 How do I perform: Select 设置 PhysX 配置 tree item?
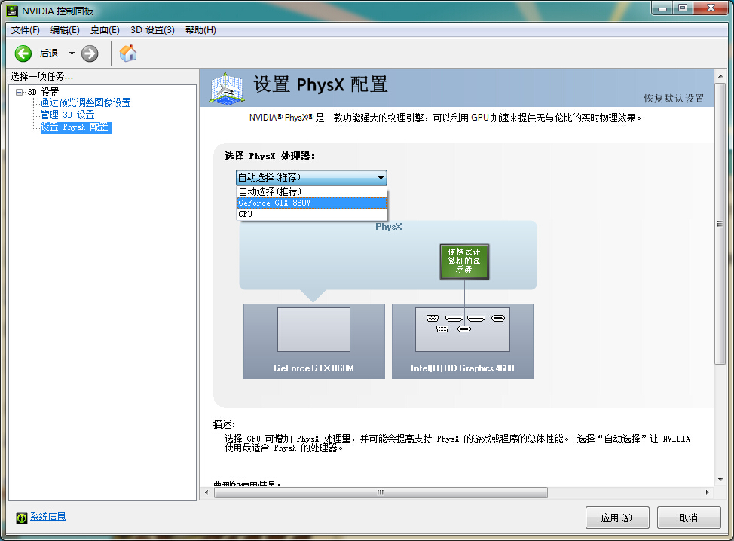click(x=76, y=127)
